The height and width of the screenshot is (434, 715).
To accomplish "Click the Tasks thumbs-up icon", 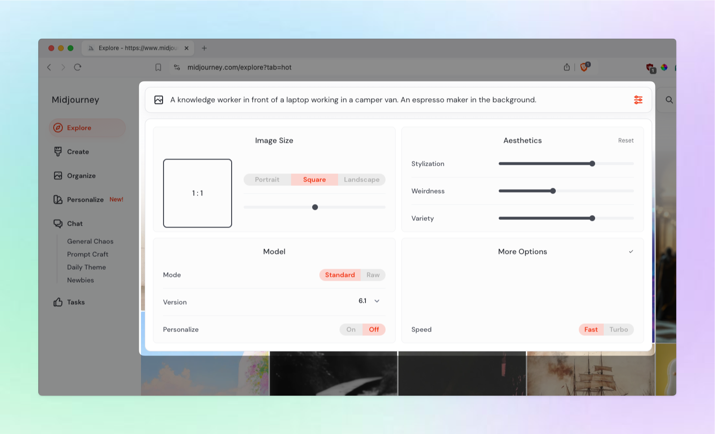I will pyautogui.click(x=58, y=302).
